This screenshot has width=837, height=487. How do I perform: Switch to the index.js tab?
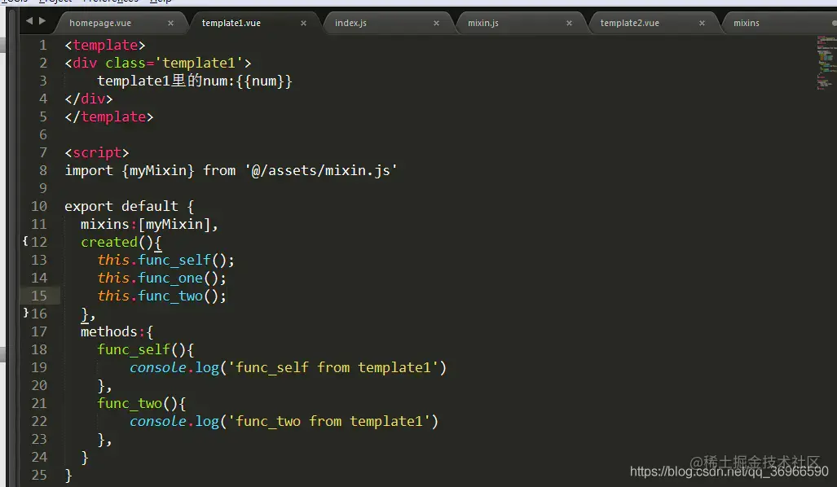pos(350,24)
